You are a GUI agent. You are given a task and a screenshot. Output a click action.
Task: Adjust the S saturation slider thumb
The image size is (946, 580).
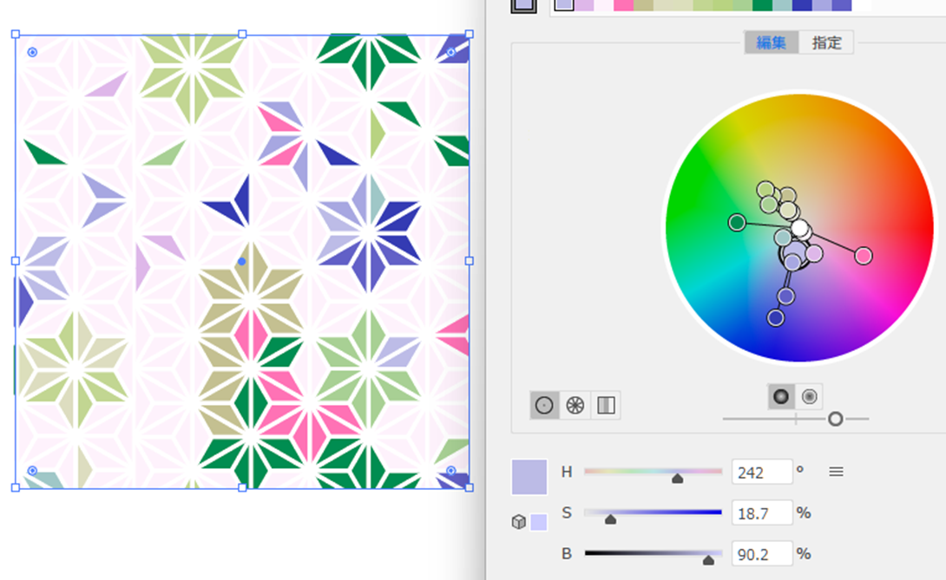pyautogui.click(x=610, y=519)
